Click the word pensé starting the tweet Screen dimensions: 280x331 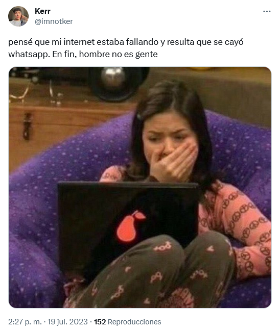click(x=20, y=42)
